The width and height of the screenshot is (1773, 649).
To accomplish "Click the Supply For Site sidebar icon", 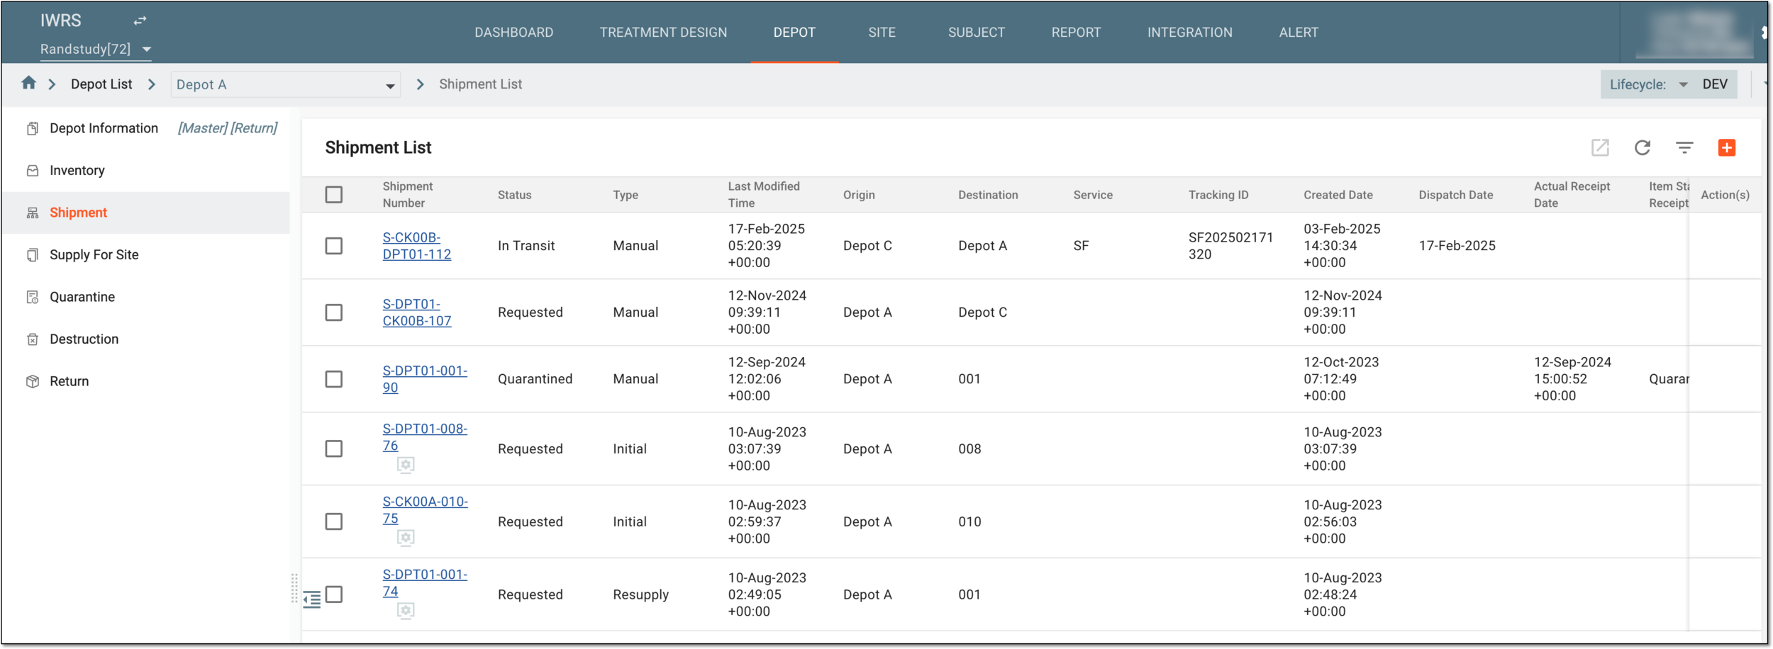I will [33, 255].
